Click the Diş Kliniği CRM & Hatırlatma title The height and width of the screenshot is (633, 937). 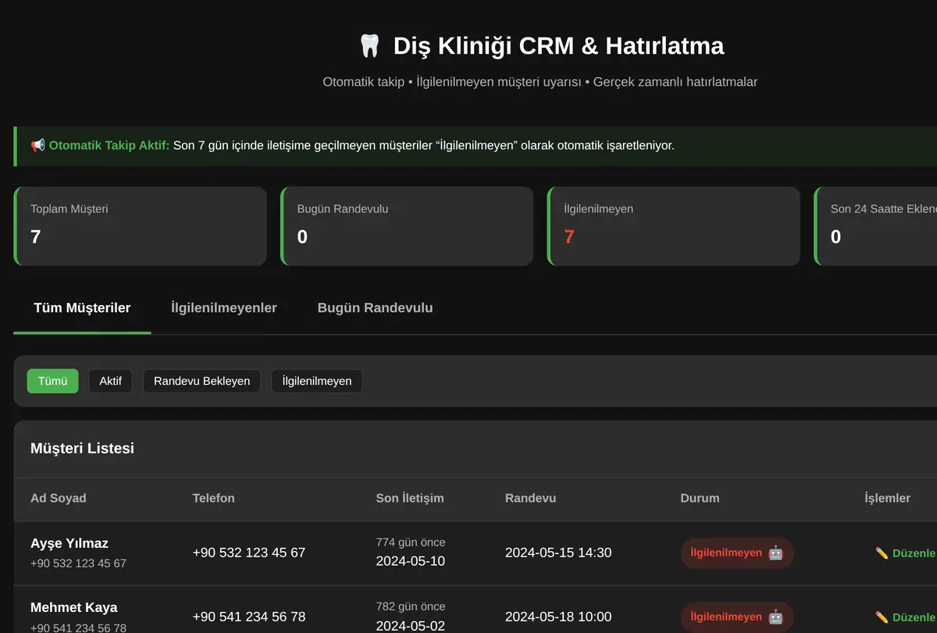[x=558, y=45]
